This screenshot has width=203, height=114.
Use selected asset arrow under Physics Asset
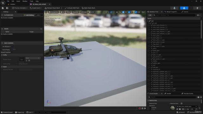coord(27,60)
